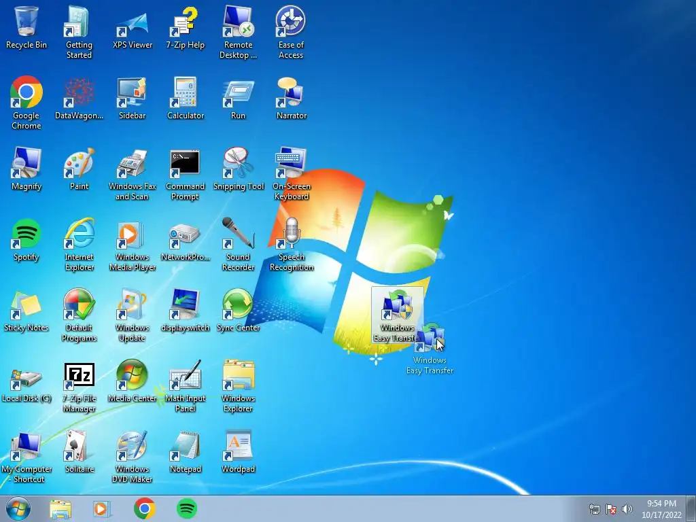Viewport: 696px width, 522px height.
Task: Open the clock showing 9:54 PM
Action: (661, 509)
